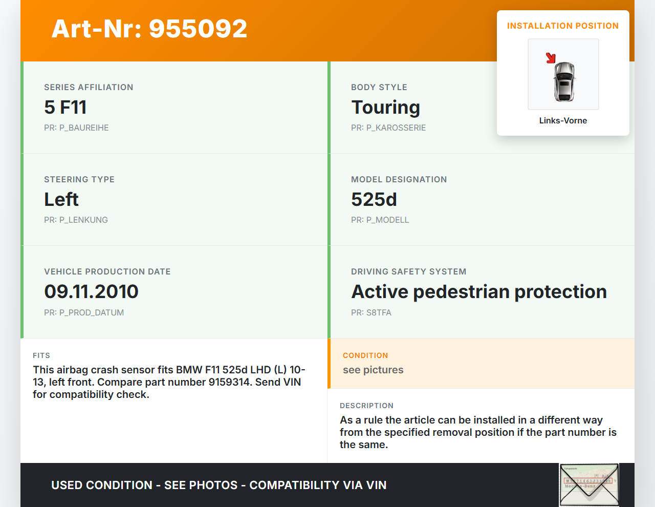This screenshot has width=655, height=507.
Task: Click the PR: P_PROD_DATUM code
Action: pyautogui.click(x=84, y=312)
